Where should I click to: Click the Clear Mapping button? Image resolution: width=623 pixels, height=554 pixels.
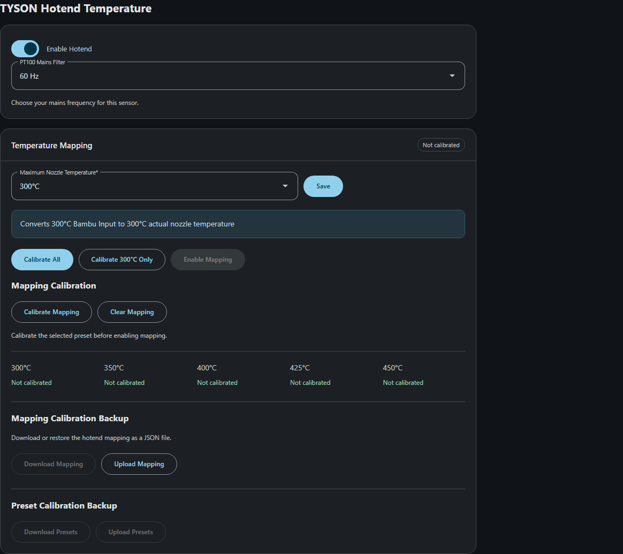pyautogui.click(x=132, y=312)
